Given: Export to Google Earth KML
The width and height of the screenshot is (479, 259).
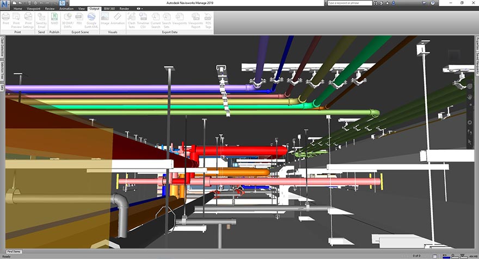Looking at the screenshot, I should [x=91, y=20].
